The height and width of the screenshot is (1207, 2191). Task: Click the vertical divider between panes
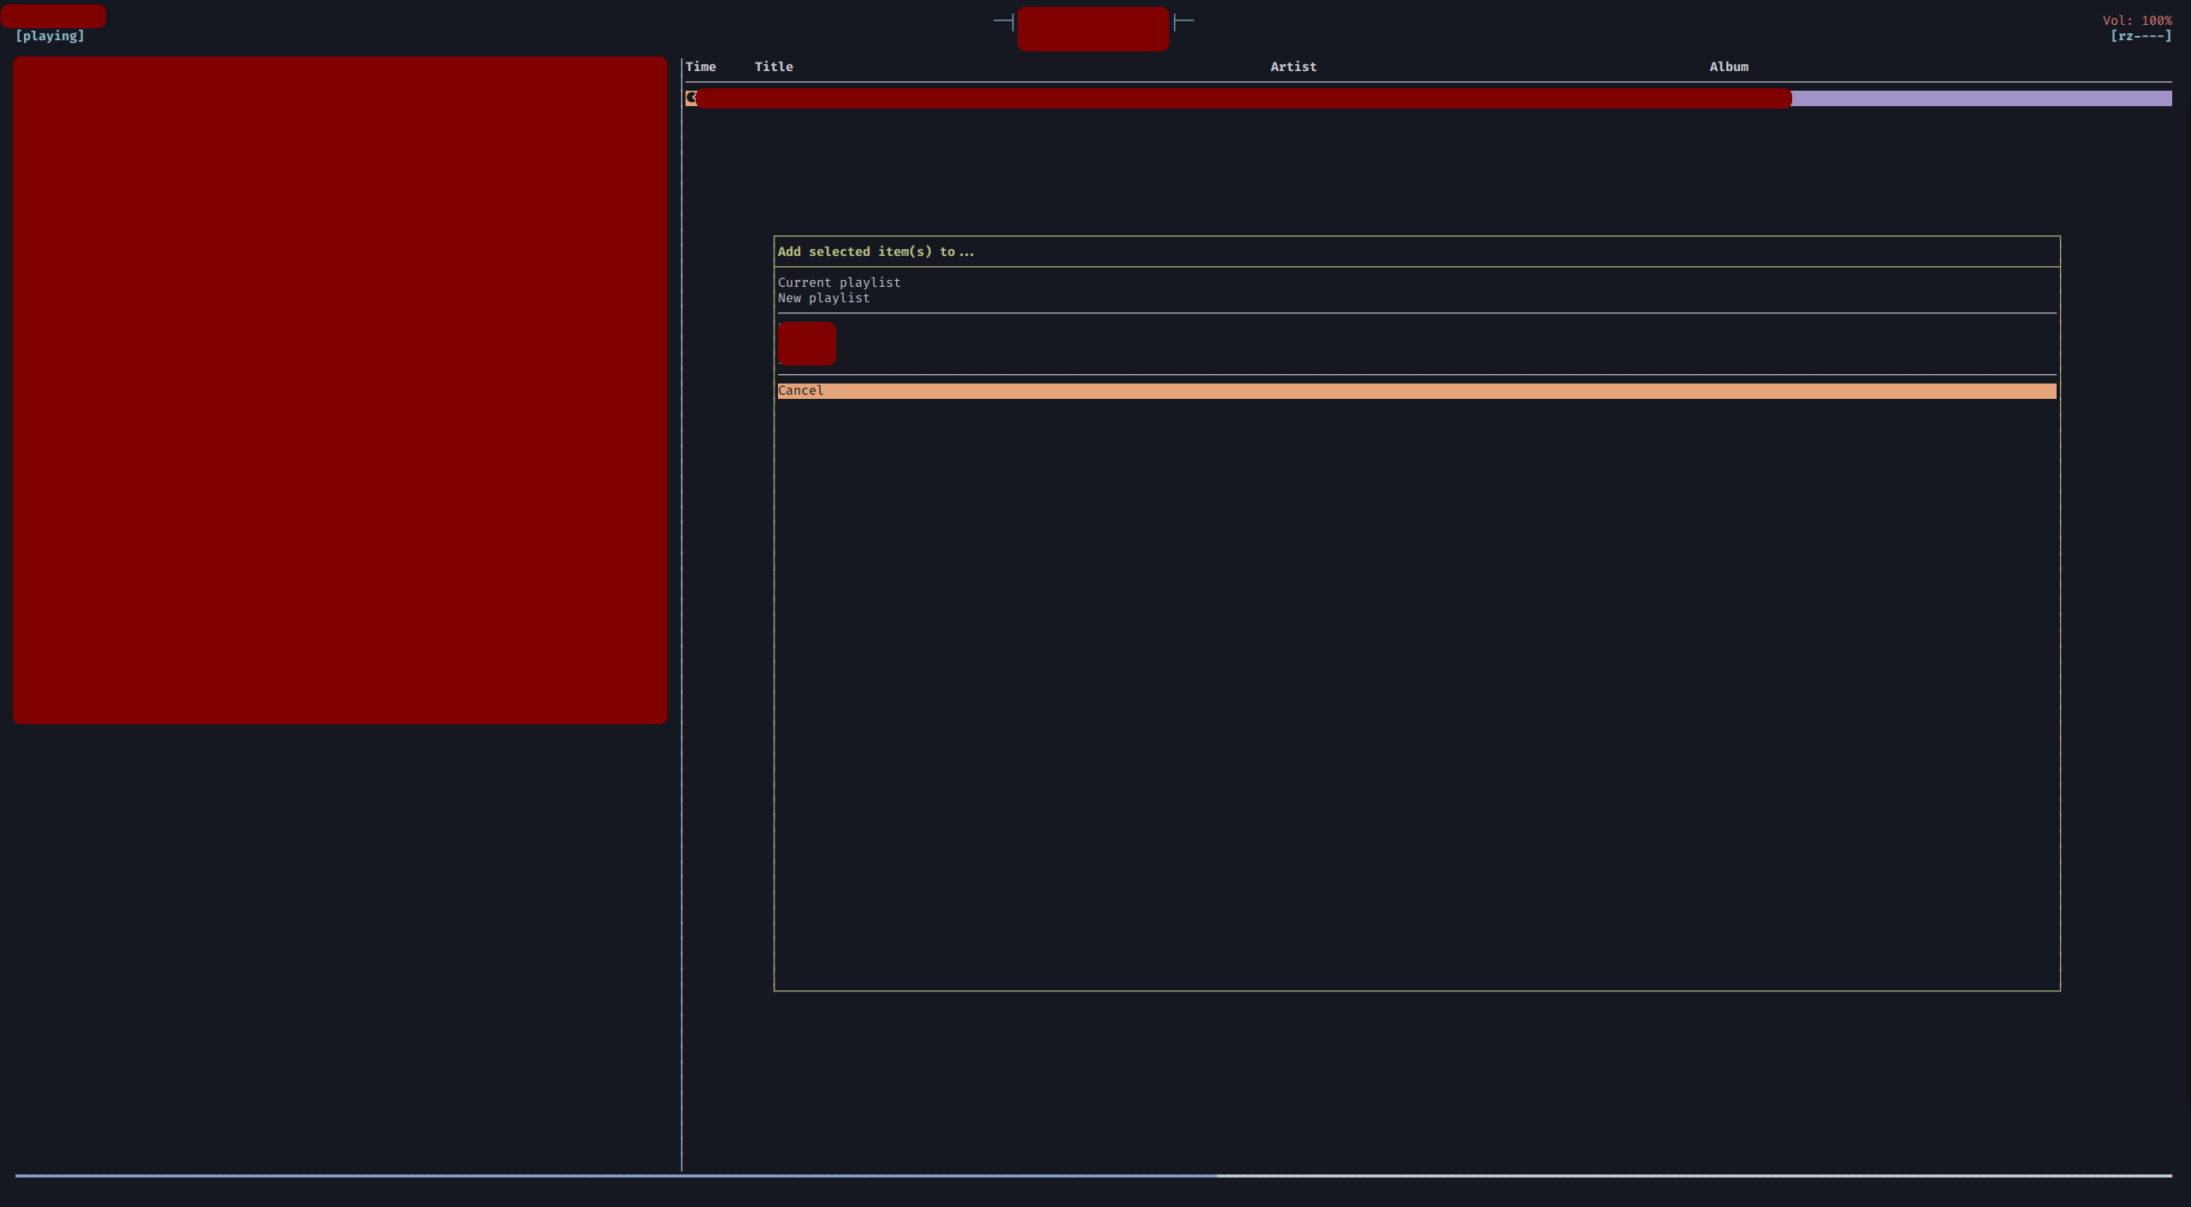pos(681,599)
